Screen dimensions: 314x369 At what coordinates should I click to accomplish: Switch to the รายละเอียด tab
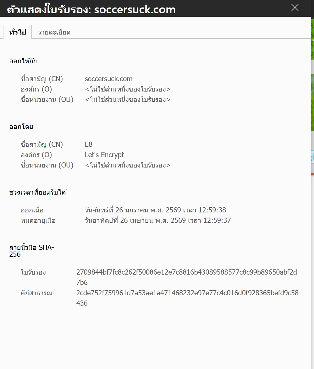click(54, 32)
